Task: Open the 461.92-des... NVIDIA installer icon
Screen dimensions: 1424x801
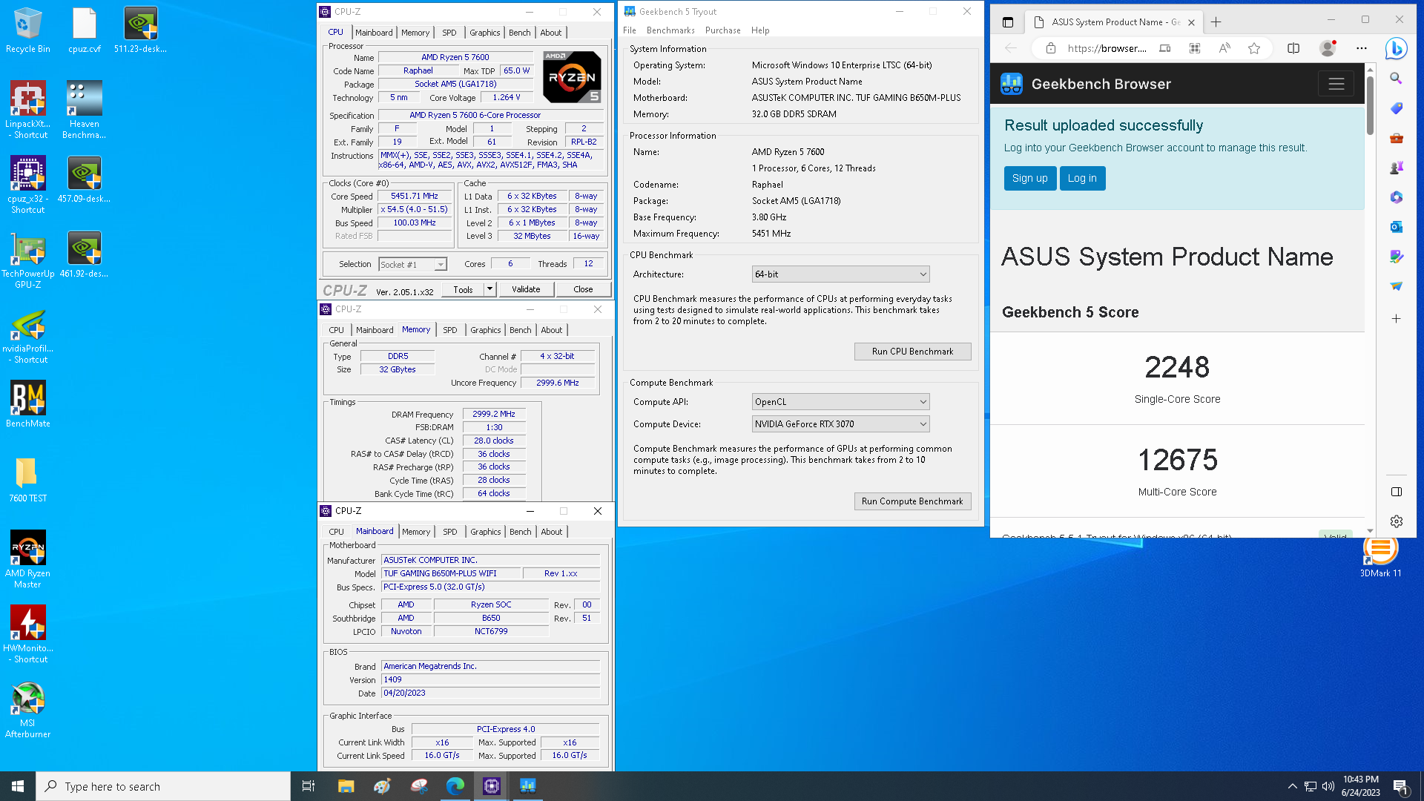Action: 84,254
